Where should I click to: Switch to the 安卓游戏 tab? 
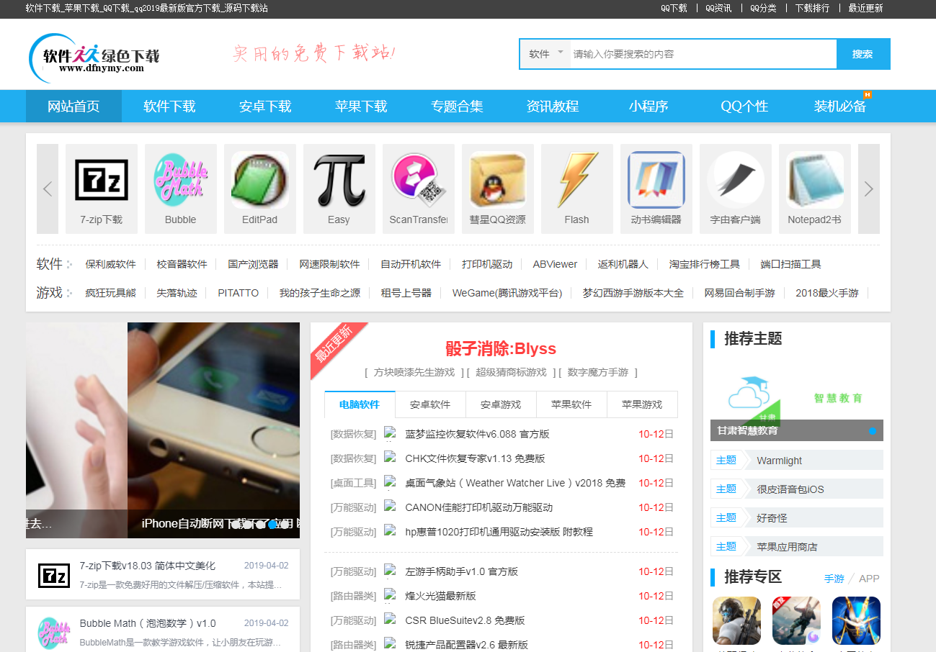[x=501, y=404]
